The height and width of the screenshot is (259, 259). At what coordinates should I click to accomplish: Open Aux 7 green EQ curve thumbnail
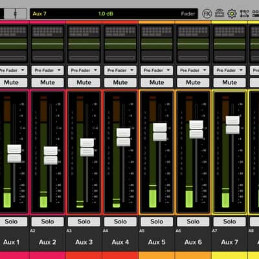click(229, 44)
